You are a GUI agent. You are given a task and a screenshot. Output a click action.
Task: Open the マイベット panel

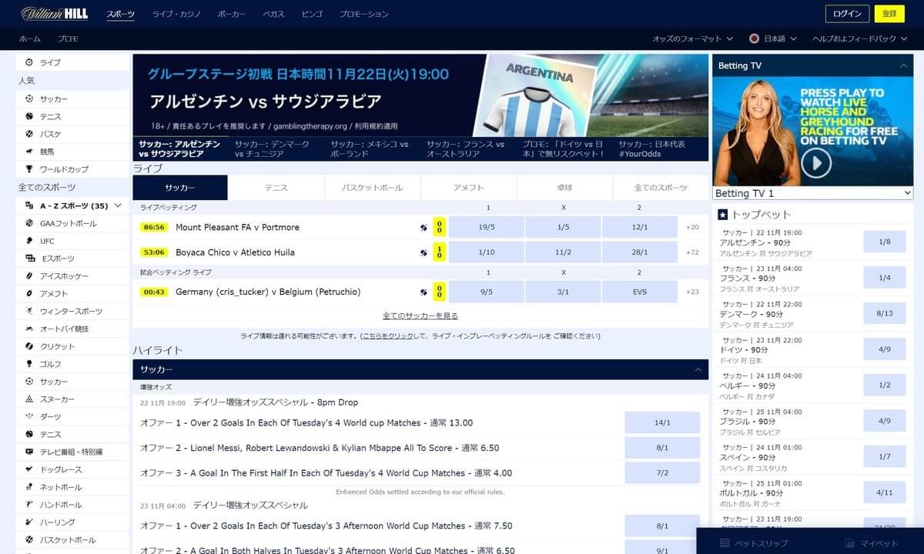click(x=872, y=543)
